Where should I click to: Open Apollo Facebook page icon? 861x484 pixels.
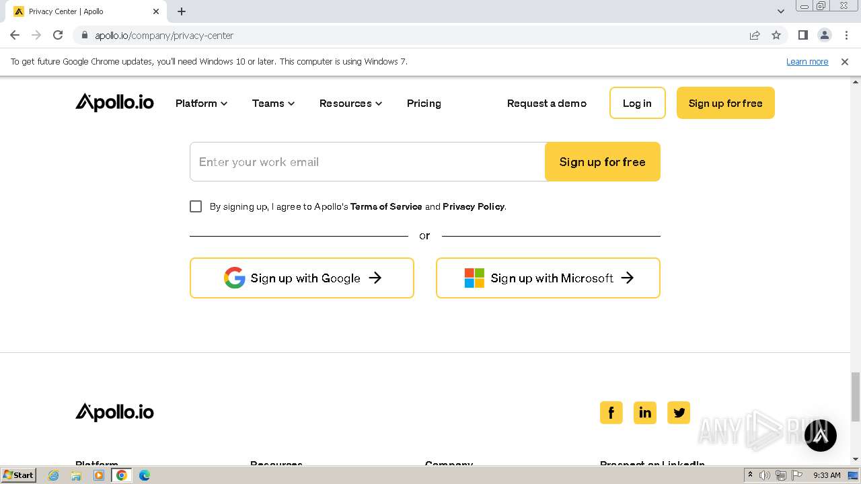611,412
